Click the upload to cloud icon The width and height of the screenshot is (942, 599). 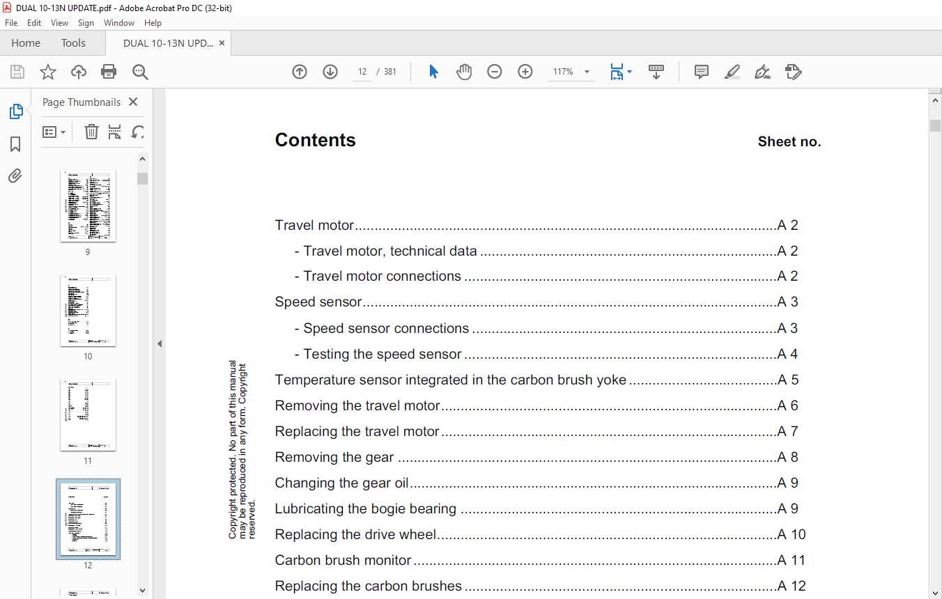coord(79,72)
